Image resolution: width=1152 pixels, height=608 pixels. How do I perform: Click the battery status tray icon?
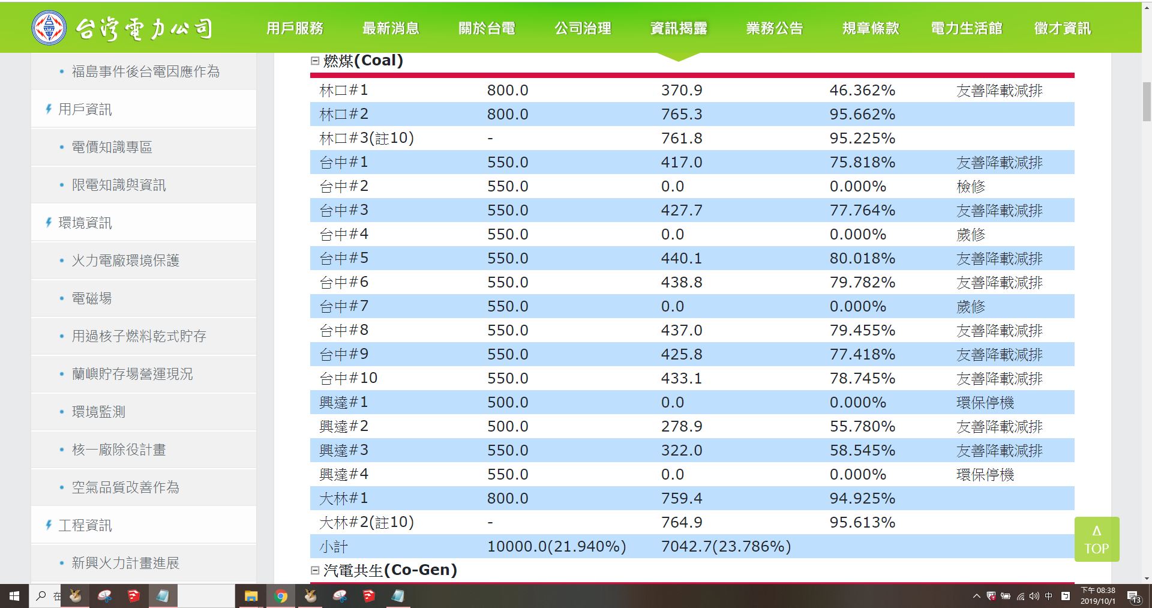click(x=1006, y=596)
